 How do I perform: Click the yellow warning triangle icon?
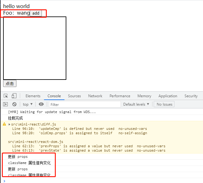point(4,124)
